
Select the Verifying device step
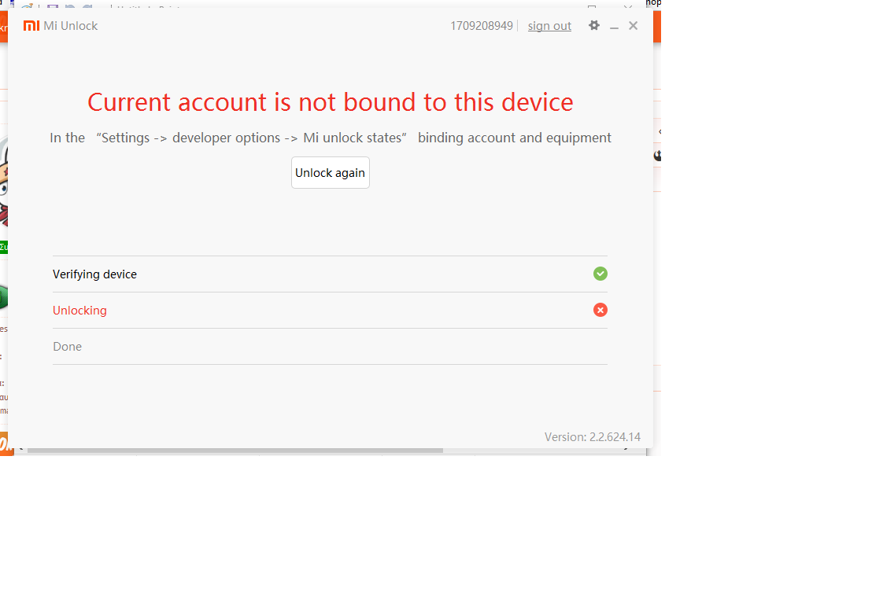[94, 274]
